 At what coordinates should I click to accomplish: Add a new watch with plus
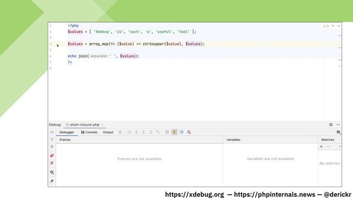click(x=321, y=147)
